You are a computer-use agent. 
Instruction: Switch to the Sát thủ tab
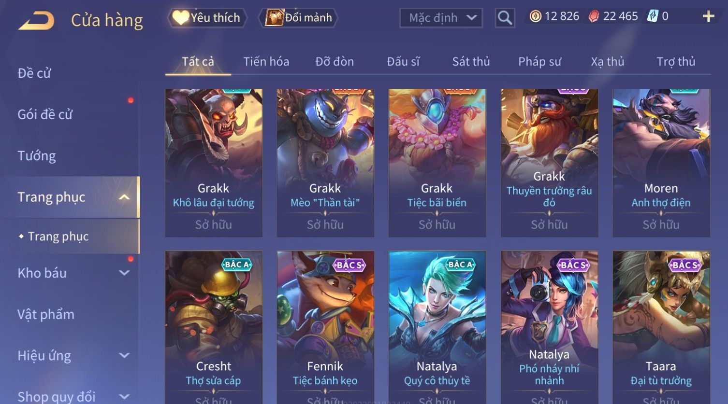coord(471,62)
